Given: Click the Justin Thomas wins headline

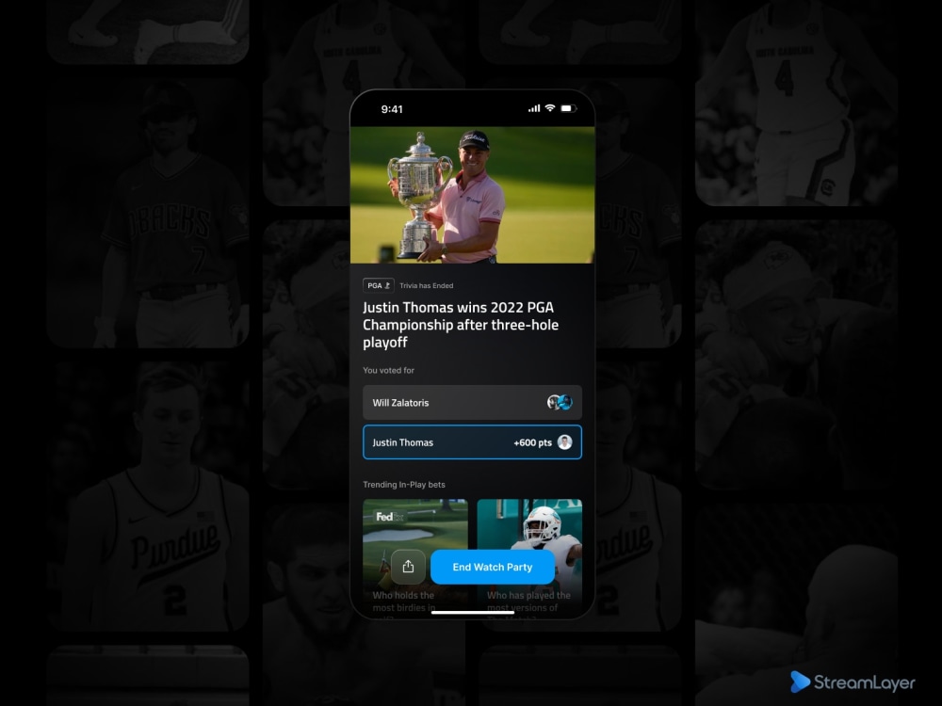Looking at the screenshot, I should [461, 325].
